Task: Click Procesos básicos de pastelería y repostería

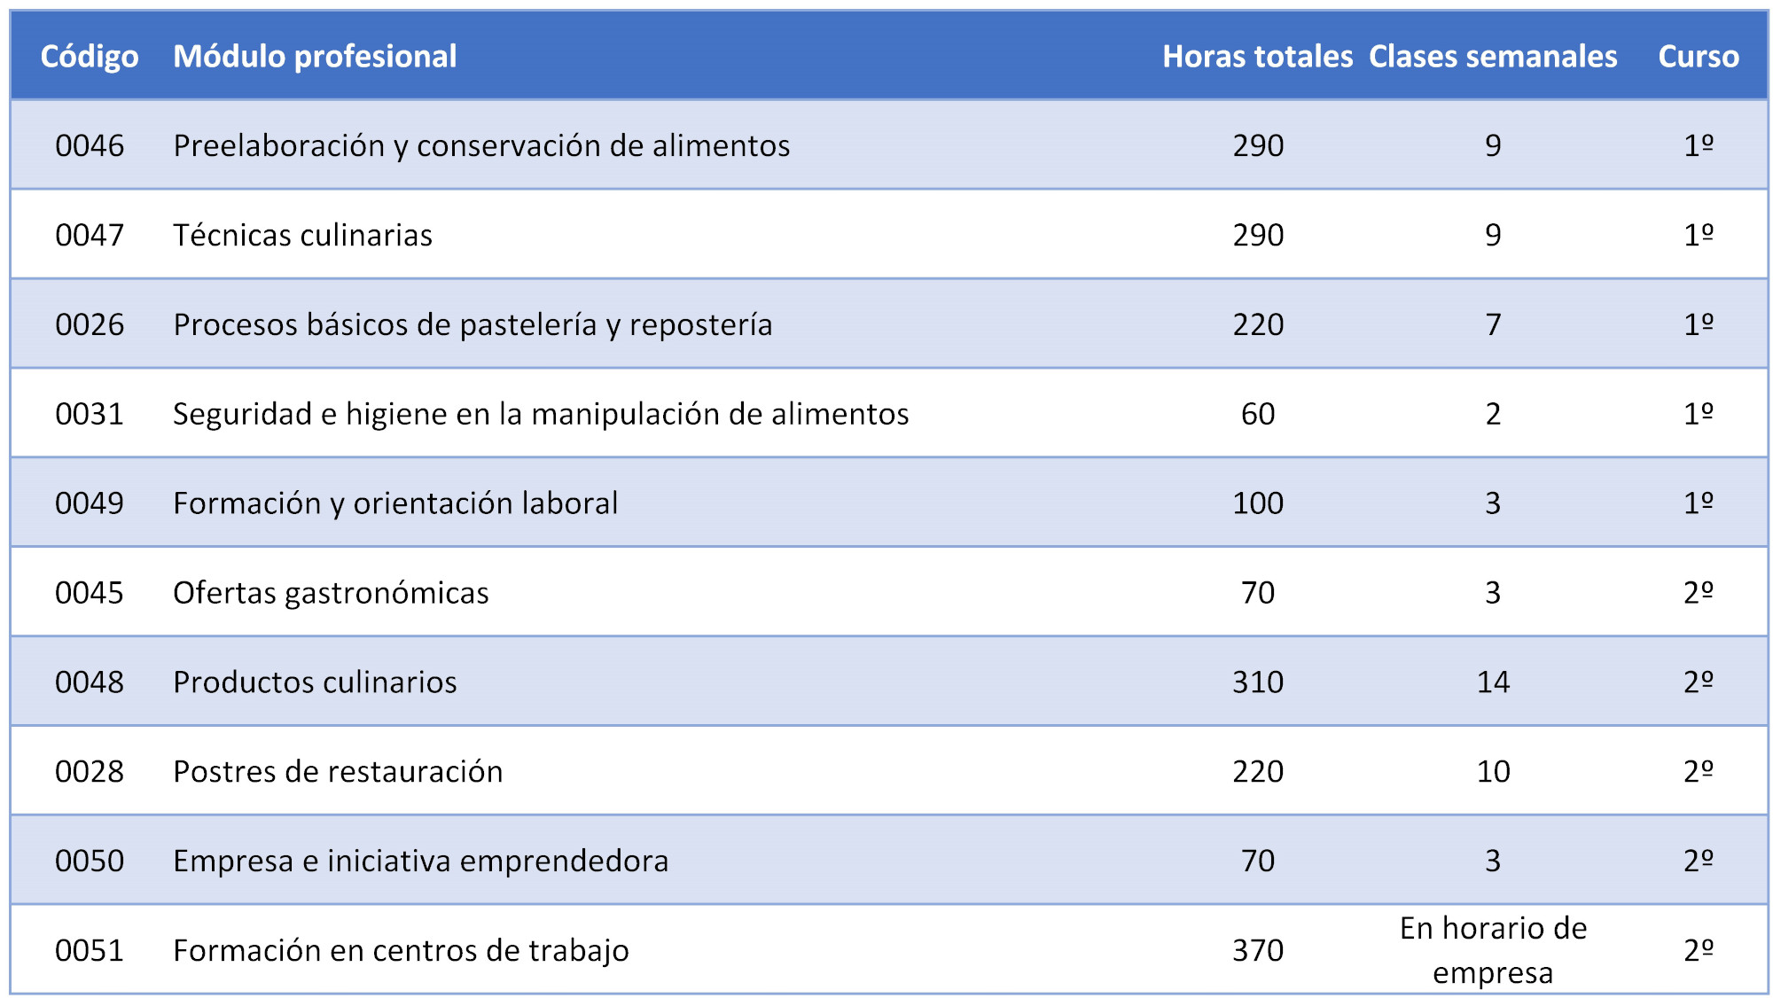Action: pos(473,324)
